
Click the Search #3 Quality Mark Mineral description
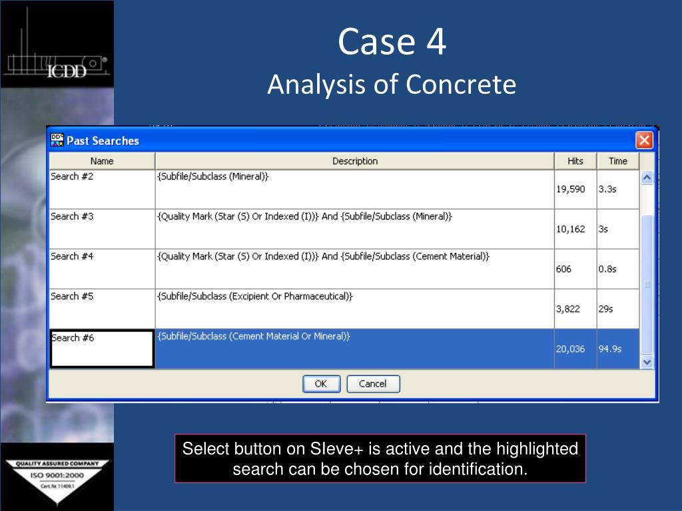click(x=354, y=229)
